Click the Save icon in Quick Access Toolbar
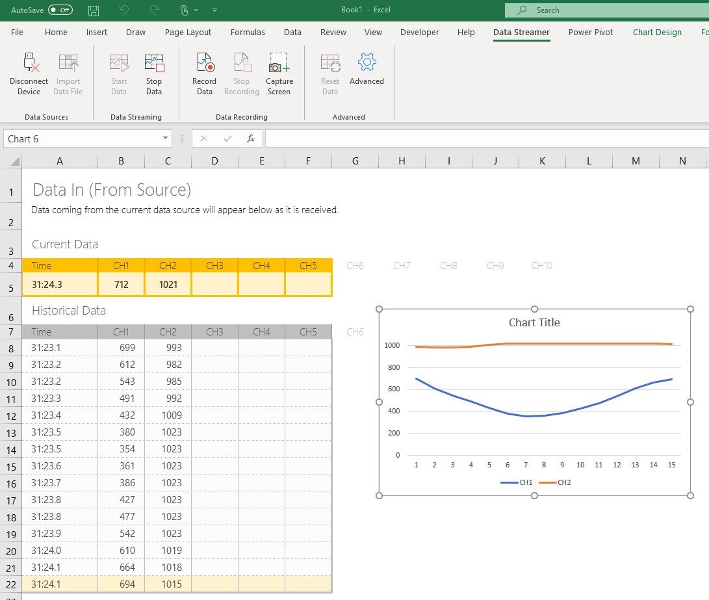709x600 pixels. click(x=93, y=10)
